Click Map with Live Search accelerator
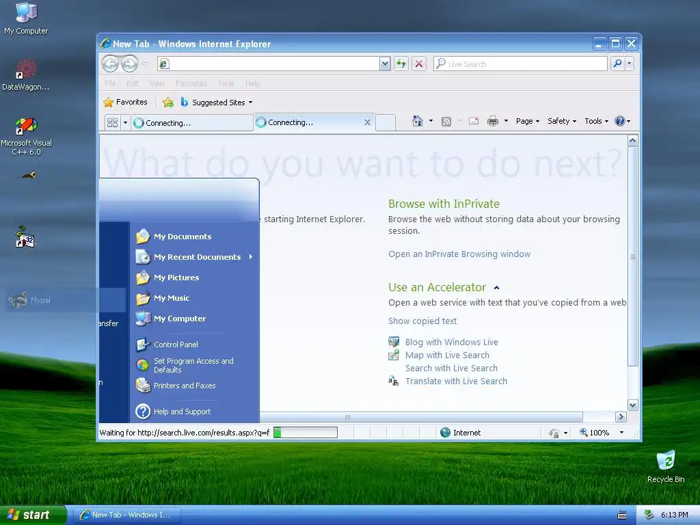The image size is (700, 525). click(447, 355)
